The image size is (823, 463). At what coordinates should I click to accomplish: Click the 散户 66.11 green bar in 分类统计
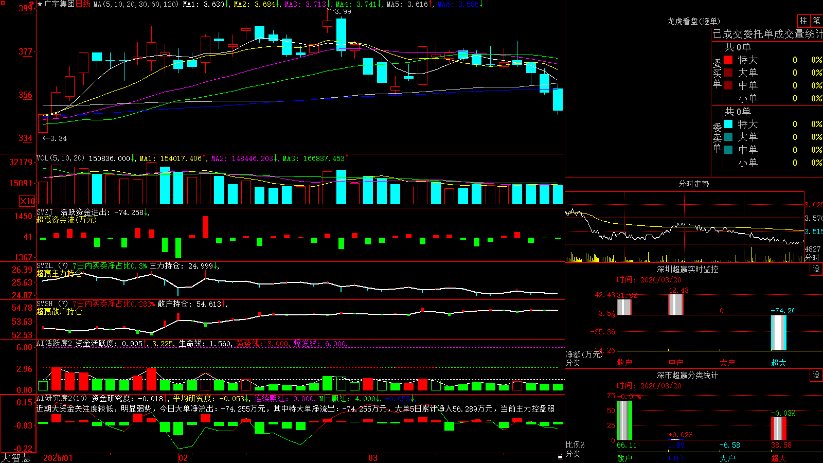tap(624, 420)
